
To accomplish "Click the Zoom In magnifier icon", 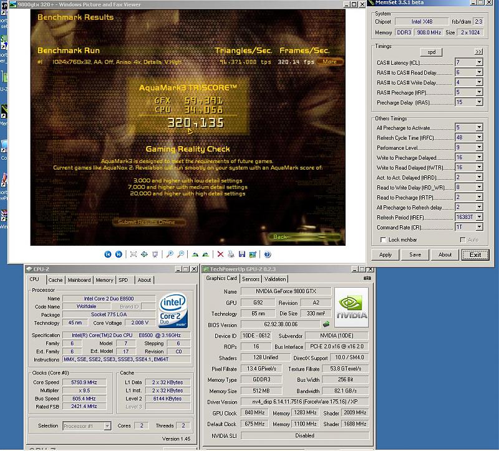I will [170, 254].
